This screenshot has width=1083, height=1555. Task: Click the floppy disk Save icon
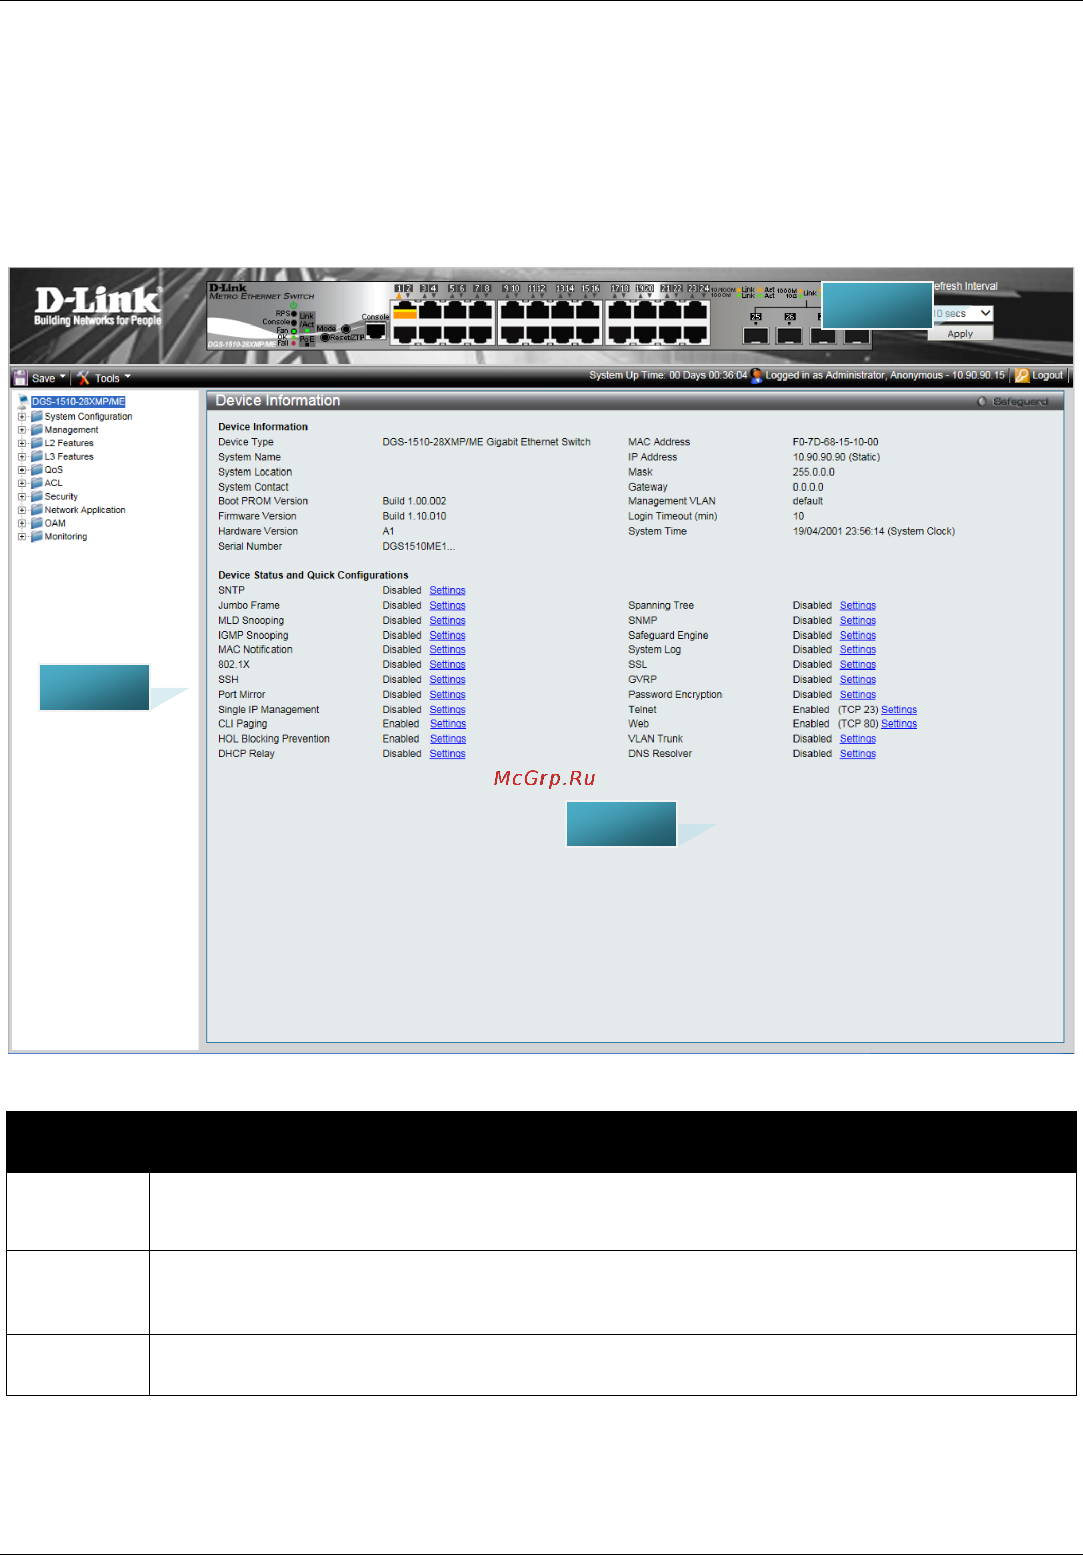coord(21,378)
